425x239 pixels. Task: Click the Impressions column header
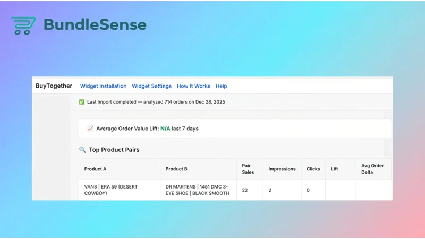pyautogui.click(x=282, y=169)
